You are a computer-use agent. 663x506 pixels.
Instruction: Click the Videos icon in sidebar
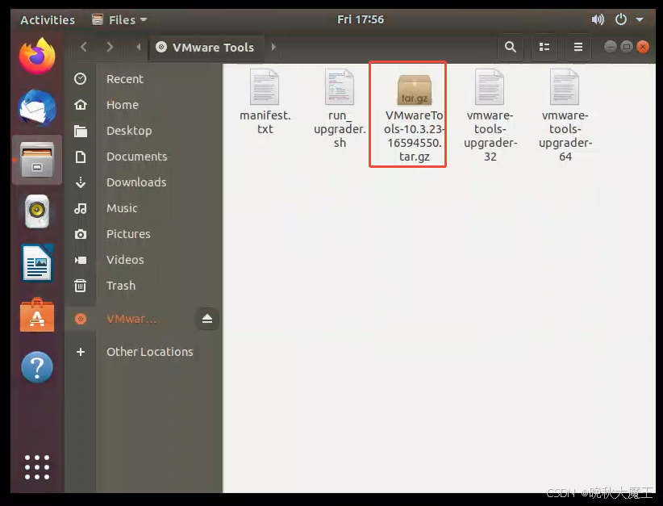pyautogui.click(x=81, y=260)
